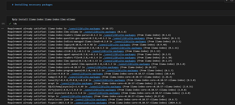235x105 pixels.
Task: Open site-packages link for llama-index-core==0.10.57 line
Action: point(102,67)
